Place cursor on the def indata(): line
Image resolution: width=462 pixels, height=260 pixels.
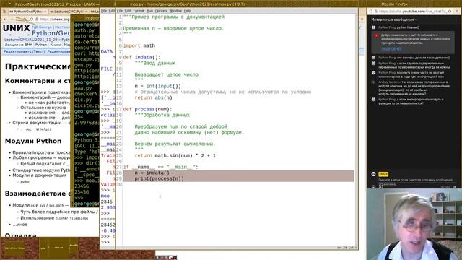pyautogui.click(x=142, y=57)
